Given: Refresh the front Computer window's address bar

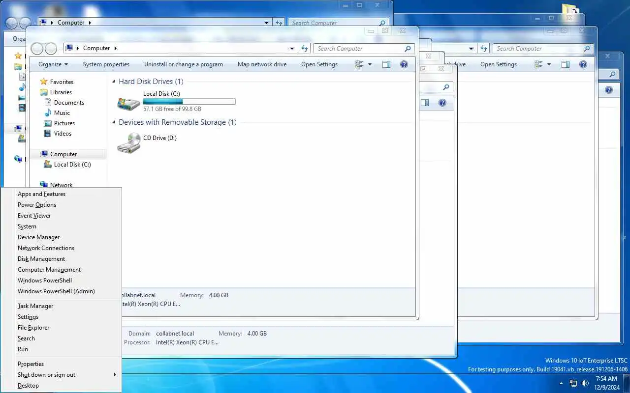Looking at the screenshot, I should pyautogui.click(x=305, y=49).
